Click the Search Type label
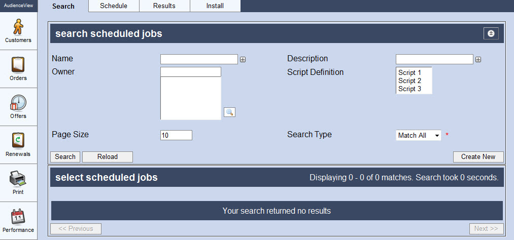 click(x=310, y=134)
